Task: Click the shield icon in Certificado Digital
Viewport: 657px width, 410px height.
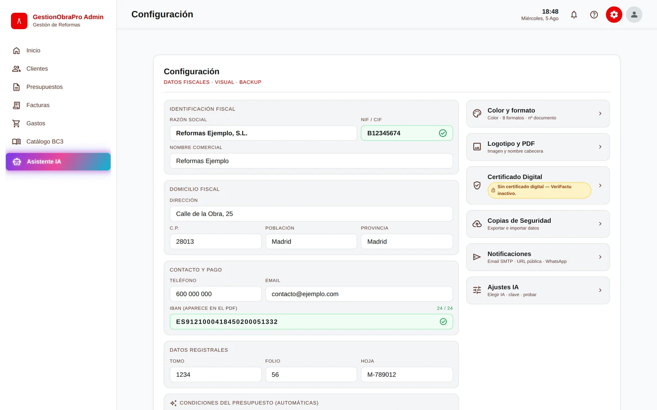Action: coord(477,185)
